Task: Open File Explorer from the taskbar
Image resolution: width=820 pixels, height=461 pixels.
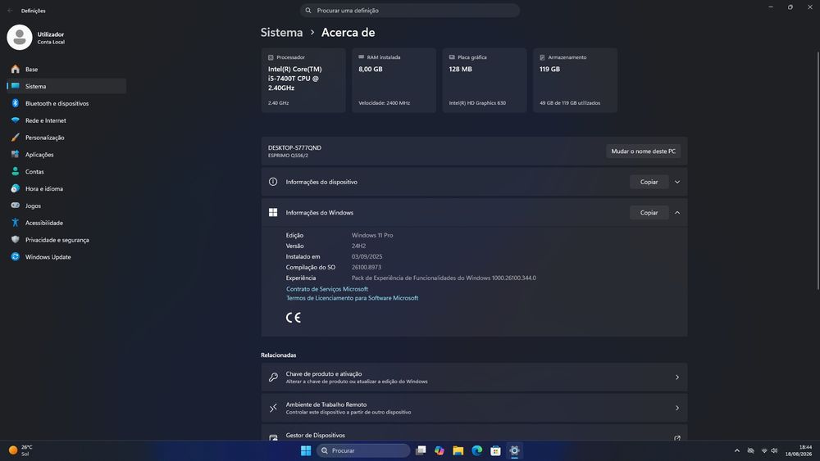Action: [458, 450]
